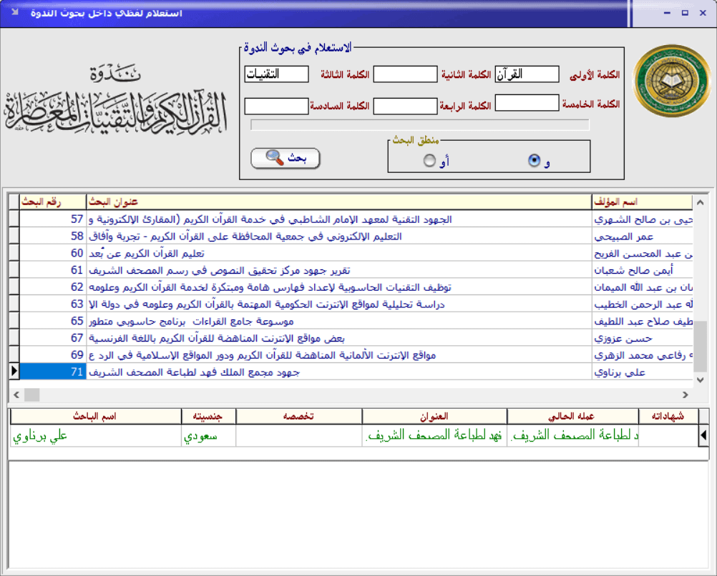717x576 pixels.
Task: Click highlighted row number 71 cell
Action: (52, 372)
